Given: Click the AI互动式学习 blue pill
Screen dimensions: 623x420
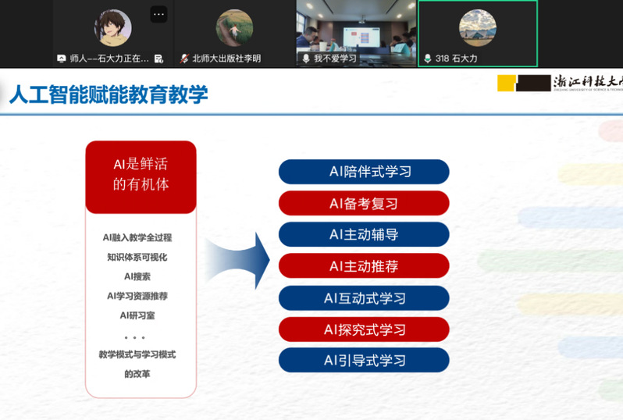Looking at the screenshot, I should tap(364, 298).
